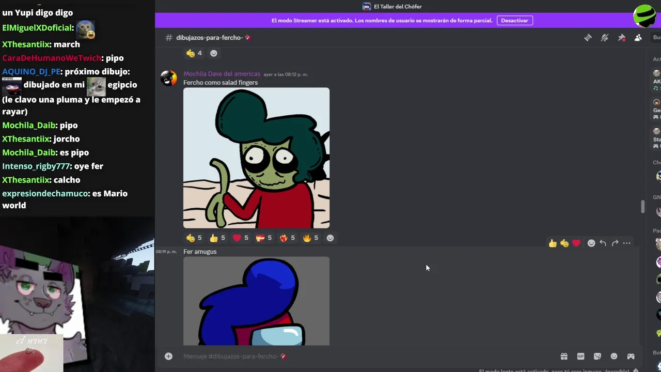Click channel name dibujazos-para-fercho
This screenshot has height=372, width=661.
[x=209, y=38]
